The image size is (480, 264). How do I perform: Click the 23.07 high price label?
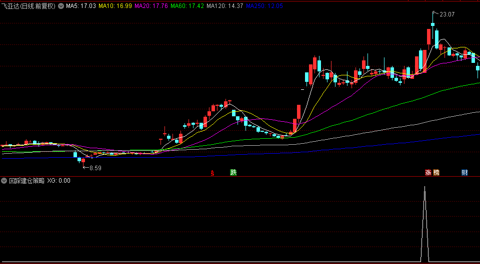447,14
